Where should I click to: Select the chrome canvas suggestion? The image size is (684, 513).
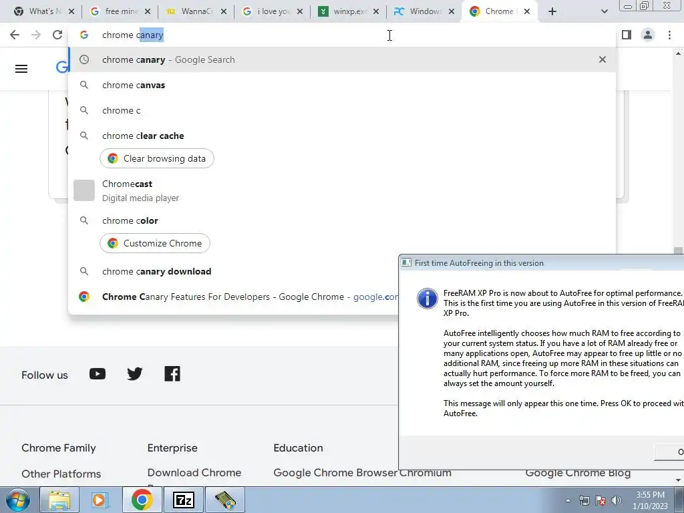343,85
